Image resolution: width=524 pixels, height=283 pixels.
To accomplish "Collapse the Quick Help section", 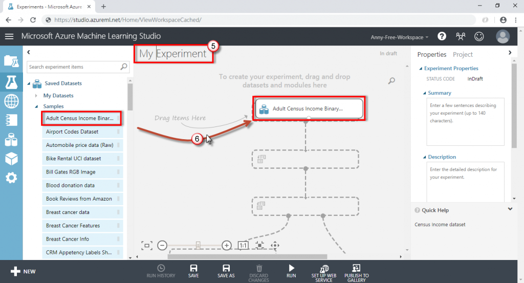I will pos(510,209).
